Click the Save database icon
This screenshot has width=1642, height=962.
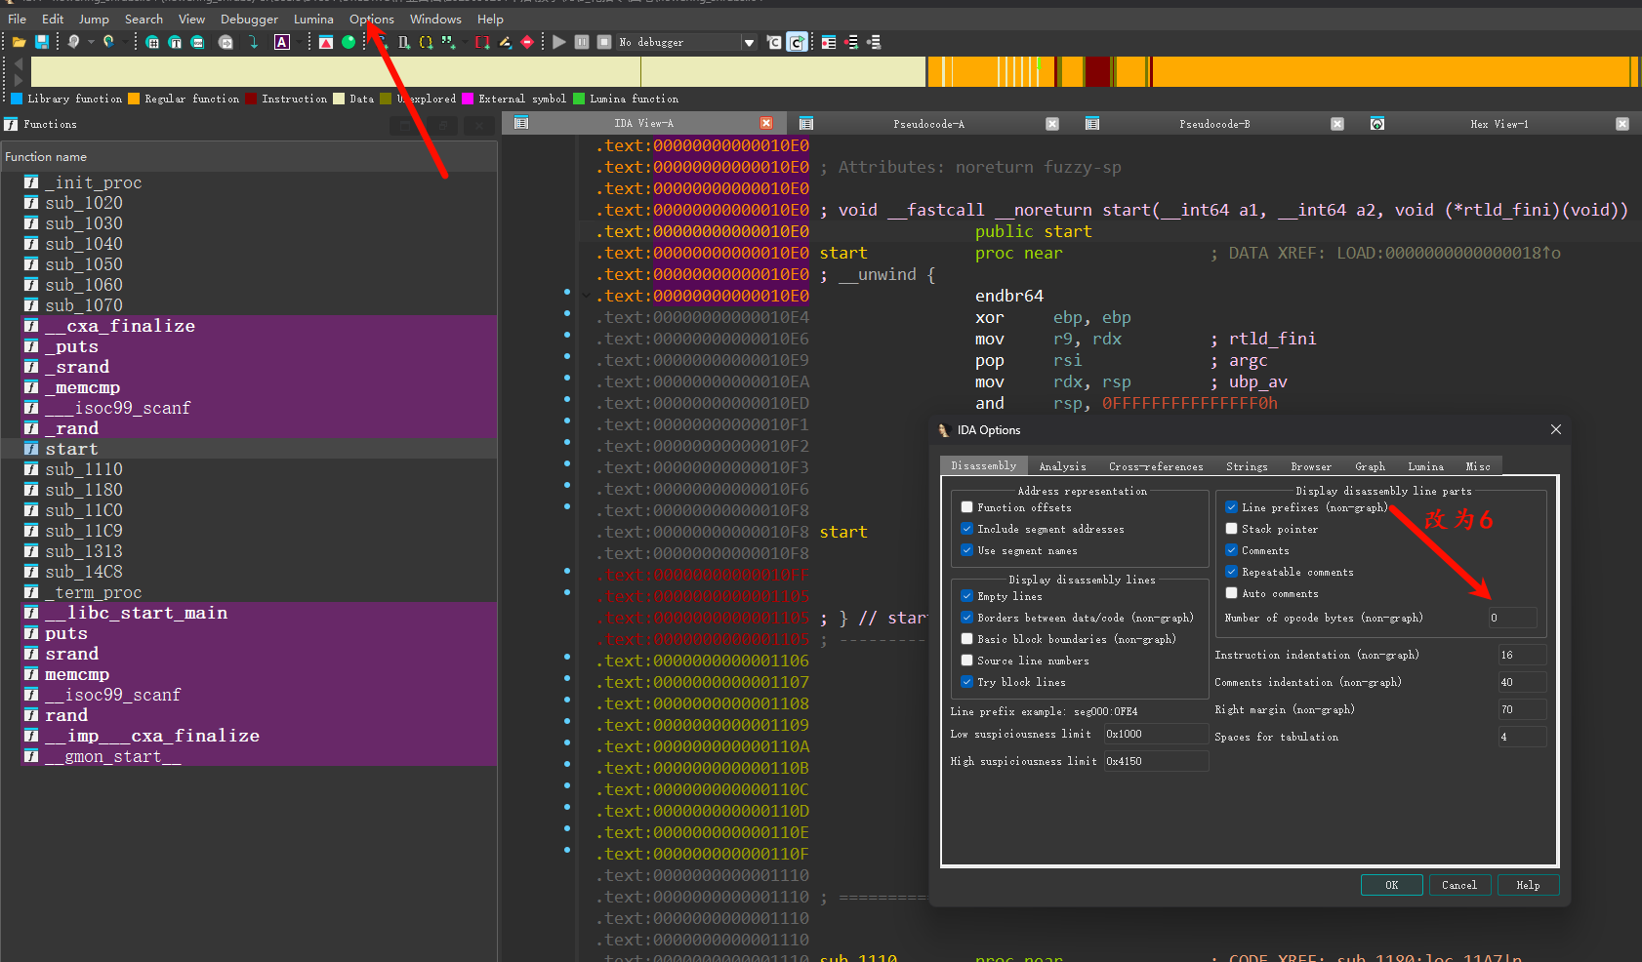point(42,42)
